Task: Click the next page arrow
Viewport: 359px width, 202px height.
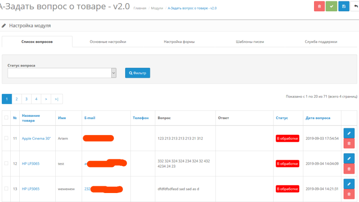Action: pyautogui.click(x=46, y=99)
